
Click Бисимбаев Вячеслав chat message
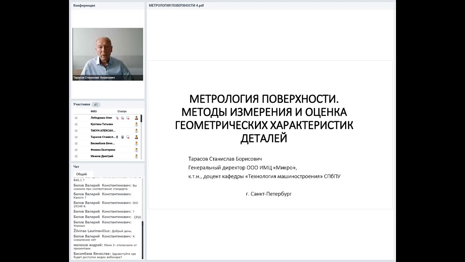(105, 255)
